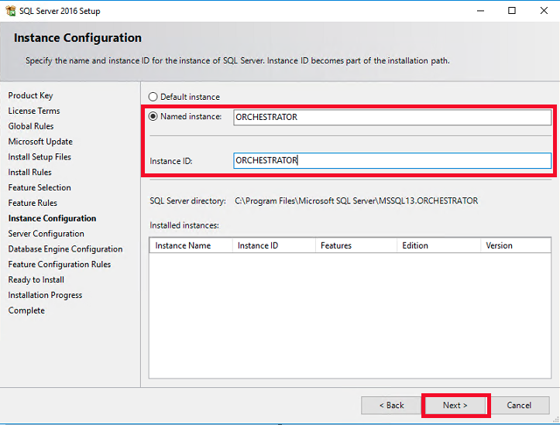
Task: Click the Edition column header
Action: click(x=438, y=245)
